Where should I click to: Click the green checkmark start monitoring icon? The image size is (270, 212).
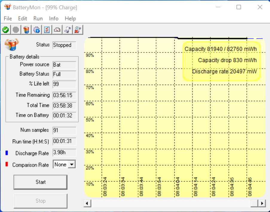click(x=5, y=30)
